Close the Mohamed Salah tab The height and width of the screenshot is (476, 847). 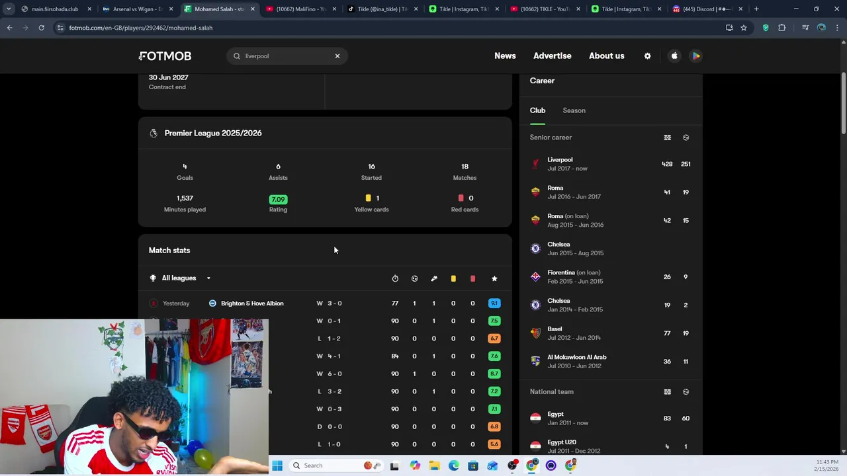[x=253, y=9]
